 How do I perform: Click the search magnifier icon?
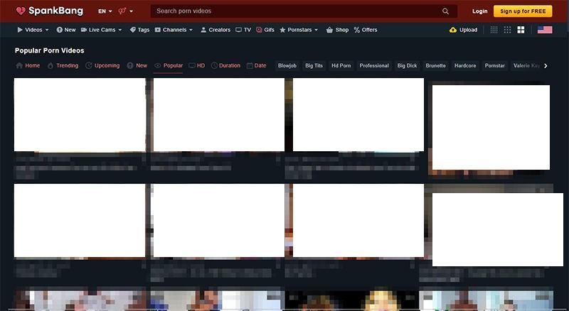[445, 11]
